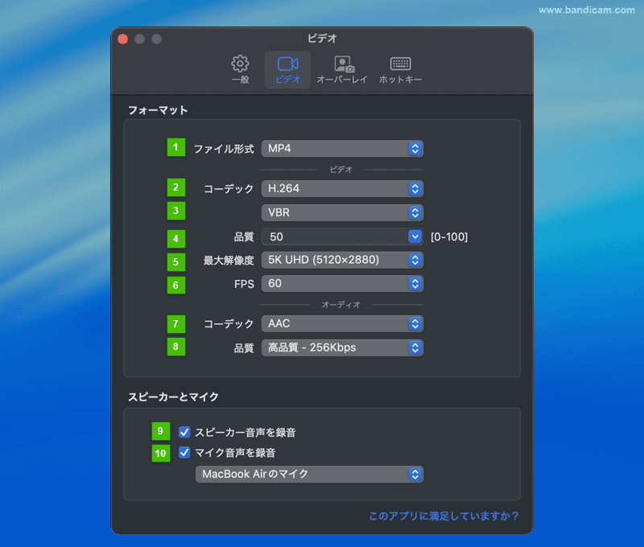Image resolution: width=644 pixels, height=547 pixels.
Task: Click the 最大解像度 label text
Action: (x=229, y=261)
